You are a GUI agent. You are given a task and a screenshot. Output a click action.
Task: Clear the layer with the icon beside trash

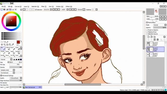(154, 40)
